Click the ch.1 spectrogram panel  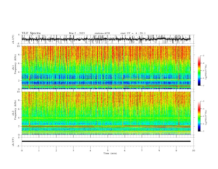pyautogui.click(x=106, y=67)
